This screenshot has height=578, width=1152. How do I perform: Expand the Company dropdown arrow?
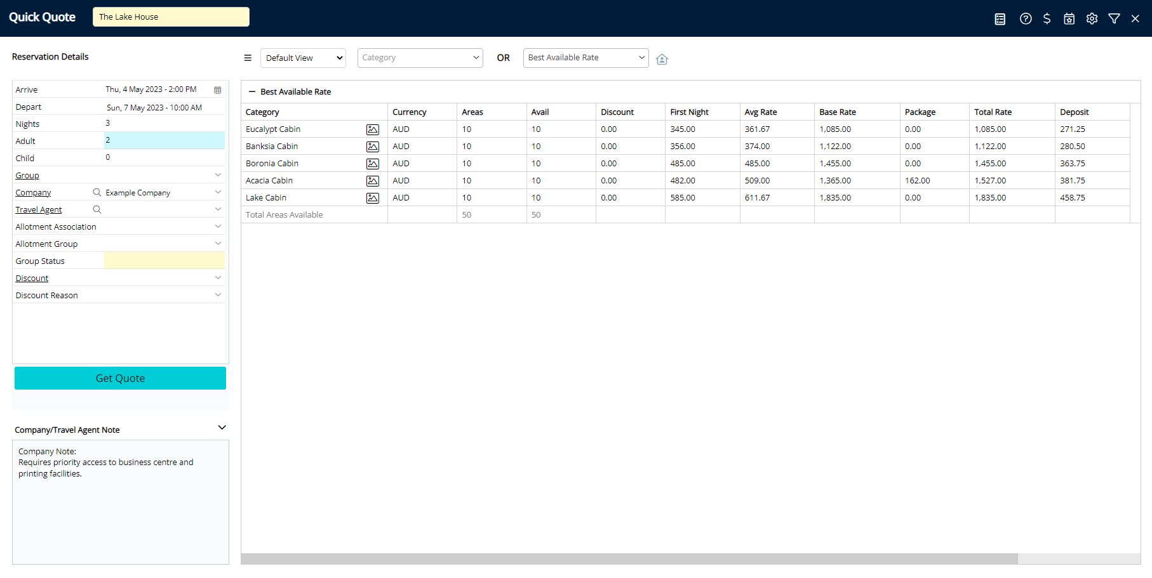218,192
